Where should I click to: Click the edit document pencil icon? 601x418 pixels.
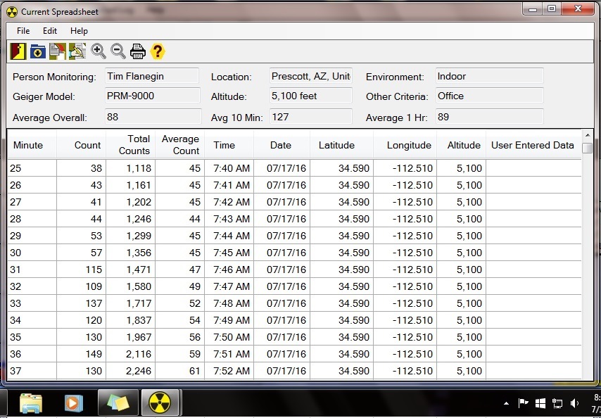(x=77, y=51)
